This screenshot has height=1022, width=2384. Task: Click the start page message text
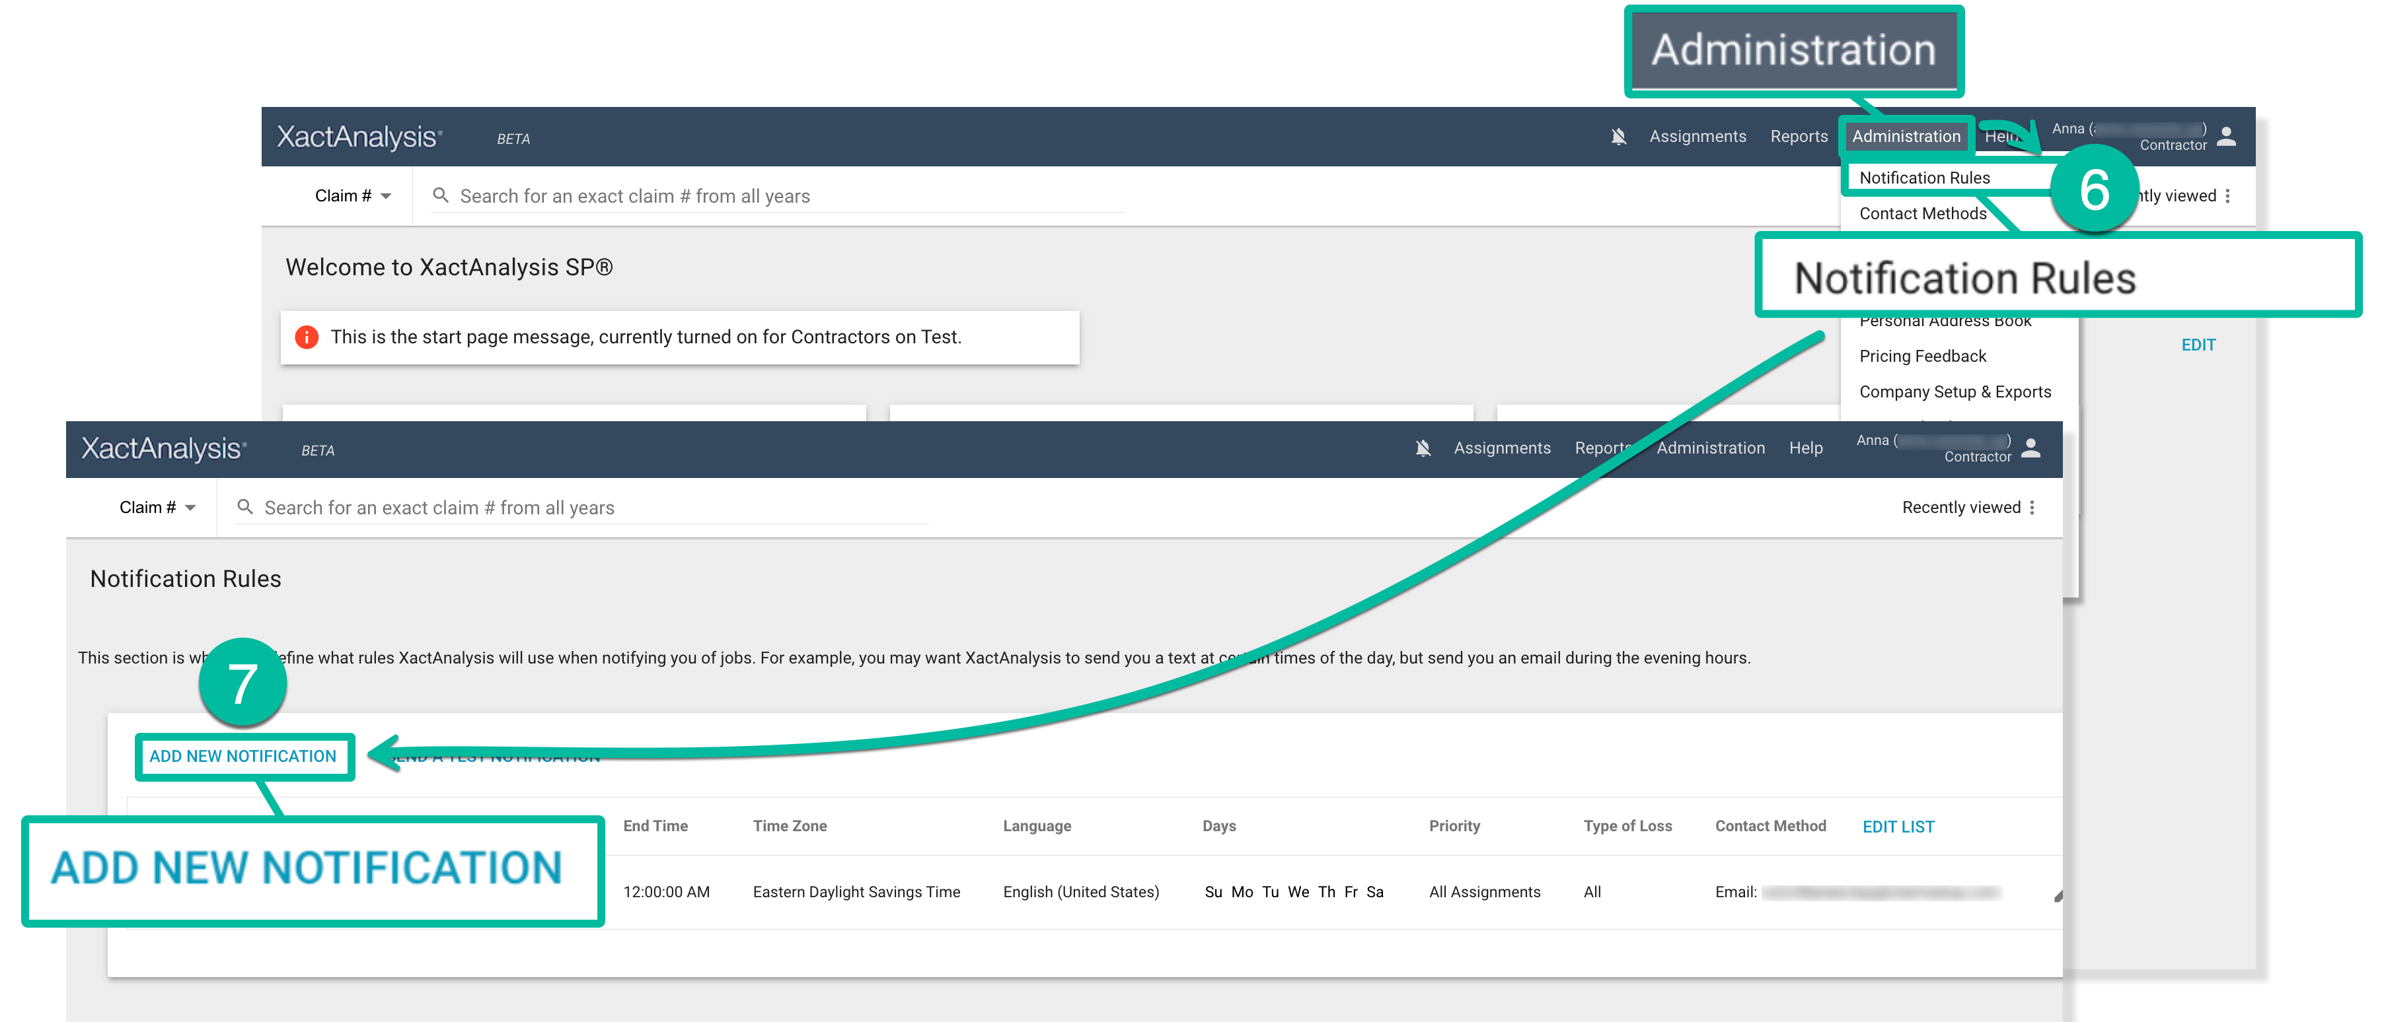[646, 337]
